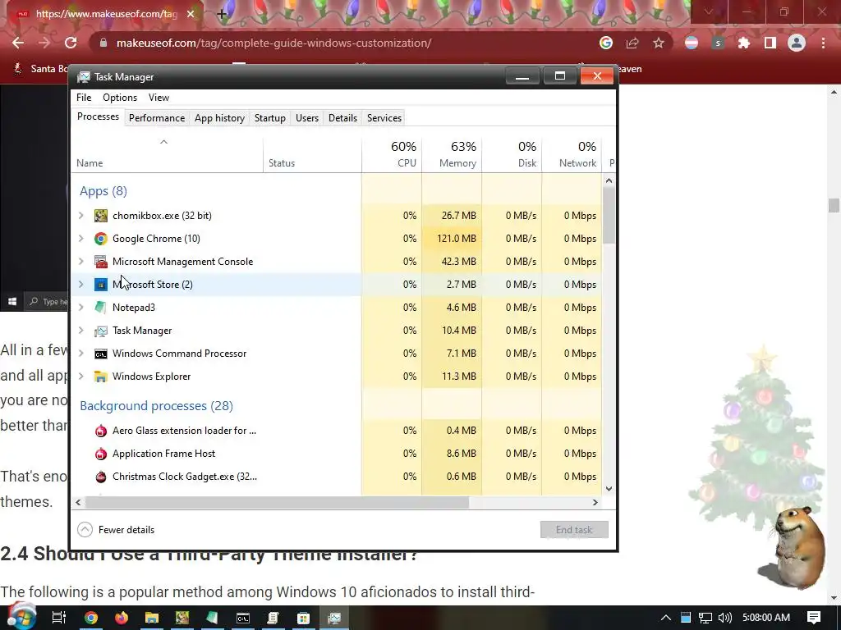The height and width of the screenshot is (630, 841).
Task: Expand the Windows Explorer process entry
Action: click(x=81, y=377)
